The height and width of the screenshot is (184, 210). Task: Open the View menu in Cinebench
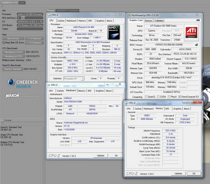click(22, 2)
